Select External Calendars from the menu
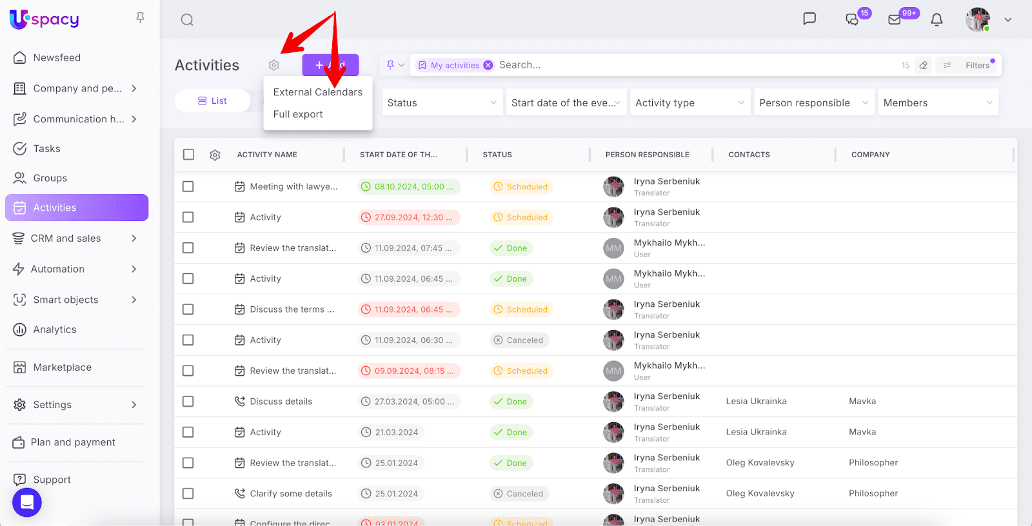Screen dimensions: 1032x526 317,92
